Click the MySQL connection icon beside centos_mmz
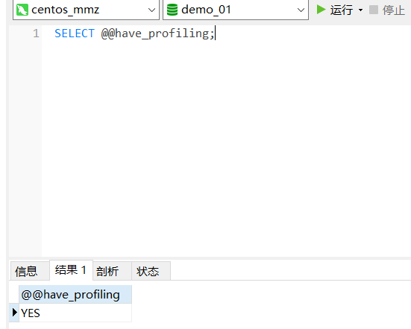The width and height of the screenshot is (411, 329). click(22, 10)
